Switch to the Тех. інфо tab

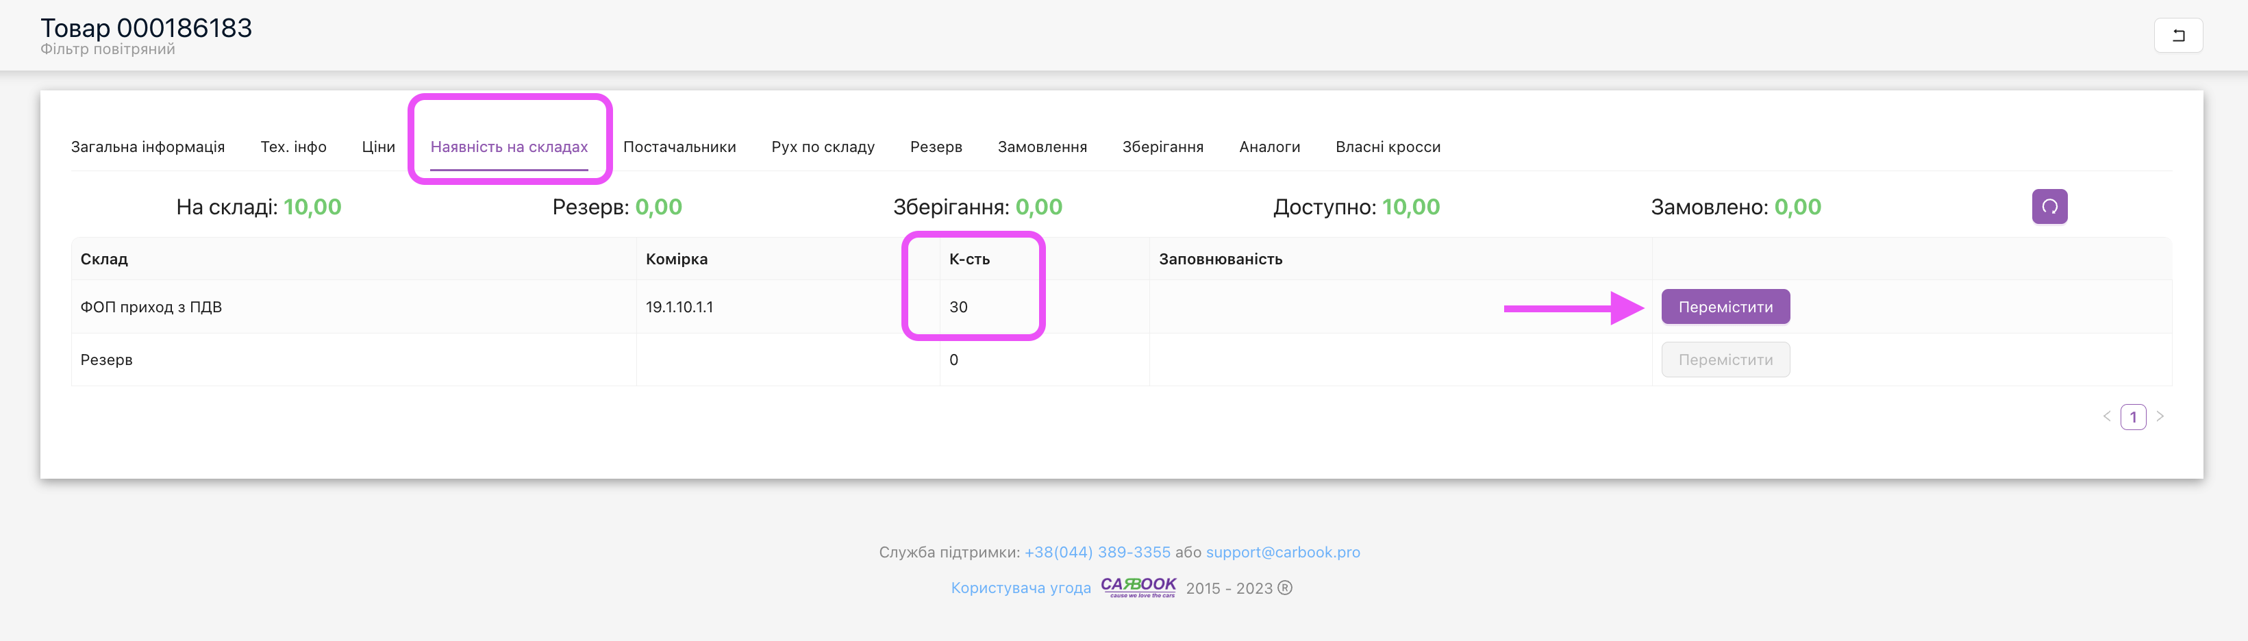293,147
